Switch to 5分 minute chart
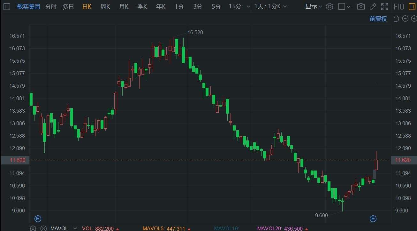The width and height of the screenshot is (417, 231). [216, 6]
